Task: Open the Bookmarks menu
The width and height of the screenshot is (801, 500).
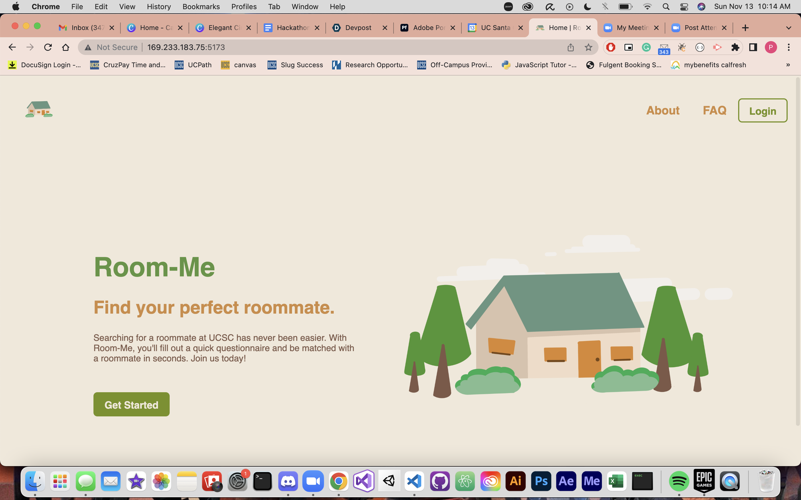Action: pyautogui.click(x=201, y=7)
